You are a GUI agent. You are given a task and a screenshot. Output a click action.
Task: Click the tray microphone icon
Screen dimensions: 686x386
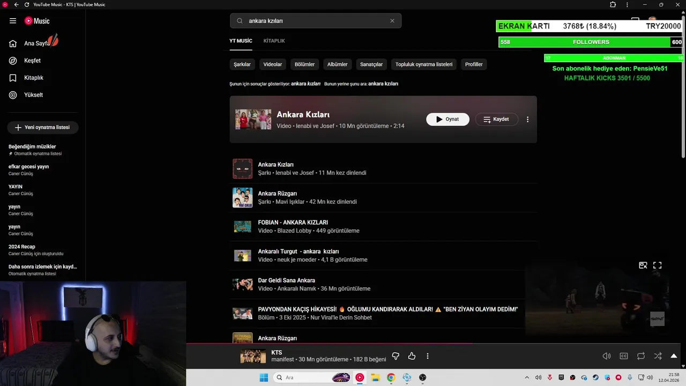pos(630,377)
